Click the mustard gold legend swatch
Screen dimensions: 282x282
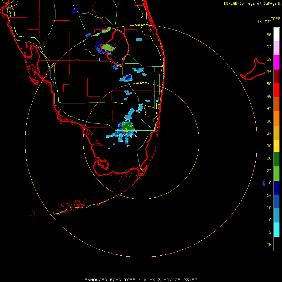[277, 133]
